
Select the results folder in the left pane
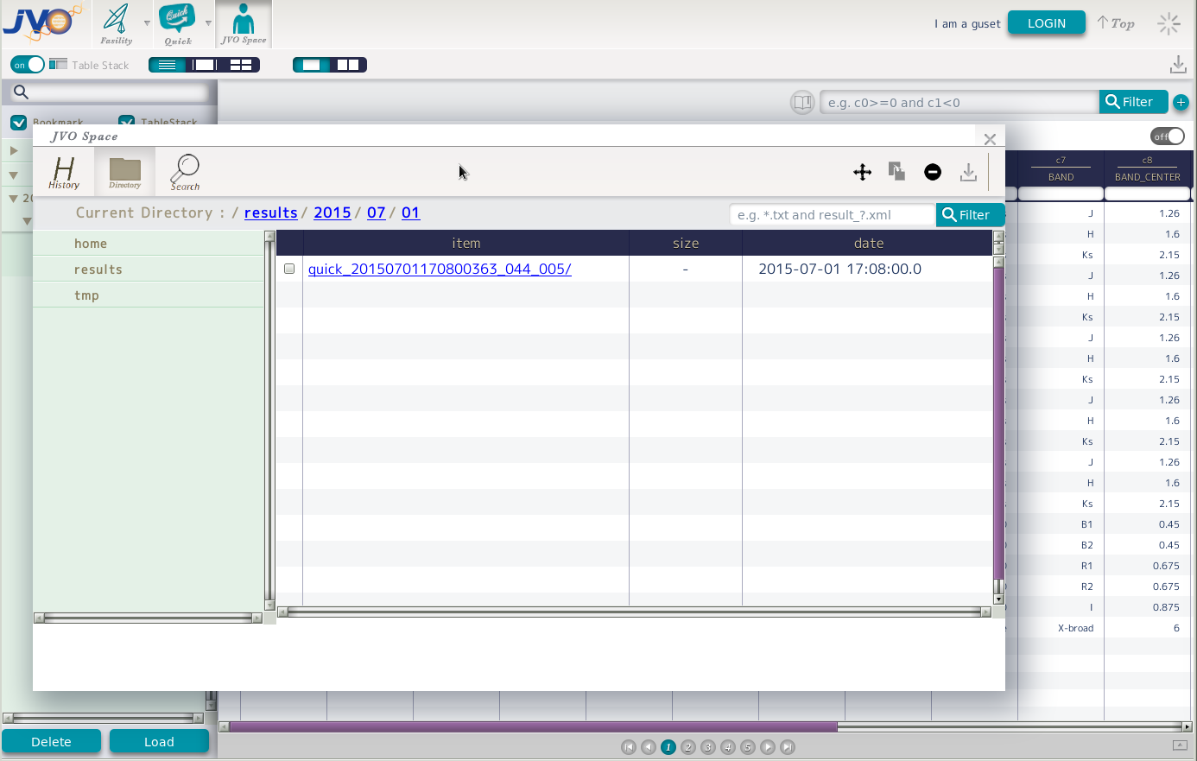98,270
